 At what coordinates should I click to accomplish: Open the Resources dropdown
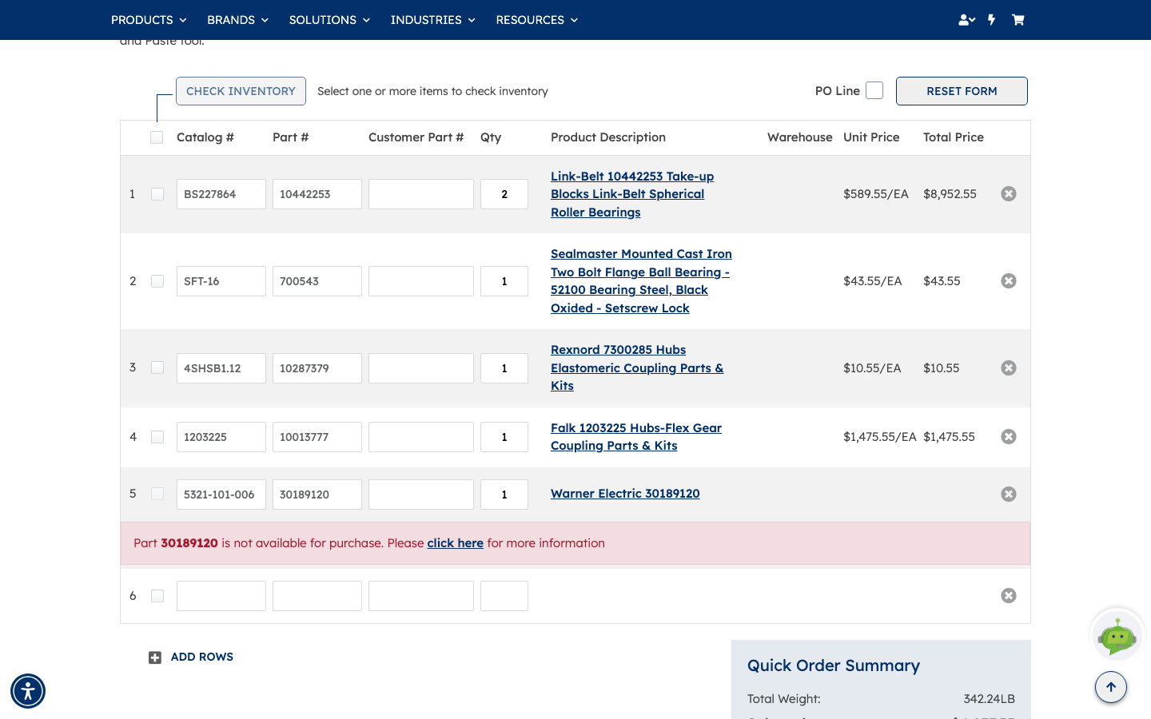pyautogui.click(x=536, y=20)
